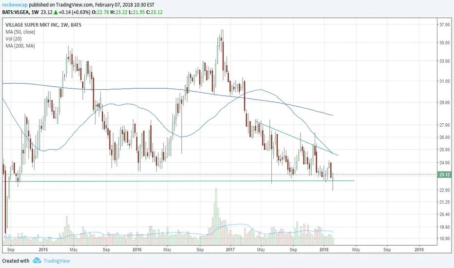Click the 20.40 price axis label
Image resolution: width=454 pixels, height=268 pixels.
445,214
